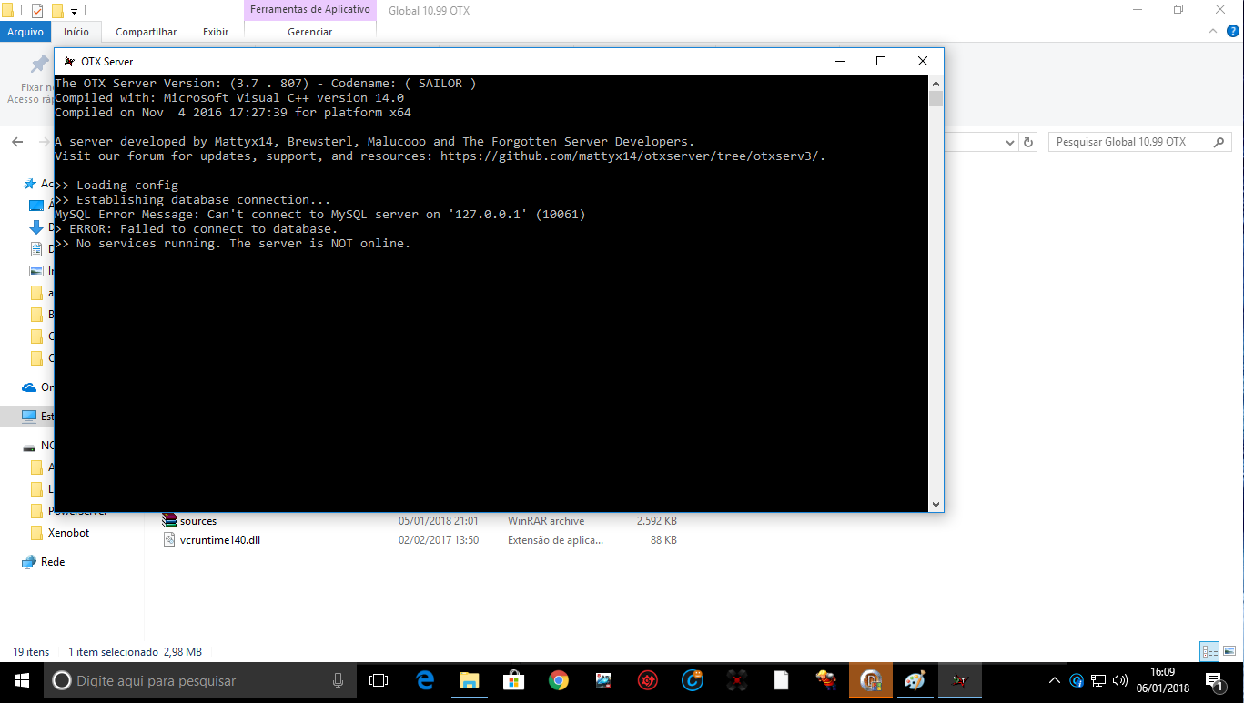Open the Xenobot folder in the sidebar
This screenshot has height=703, width=1244.
[68, 533]
